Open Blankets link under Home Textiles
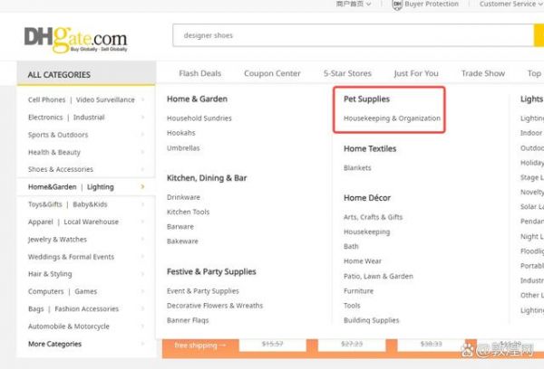 [357, 168]
